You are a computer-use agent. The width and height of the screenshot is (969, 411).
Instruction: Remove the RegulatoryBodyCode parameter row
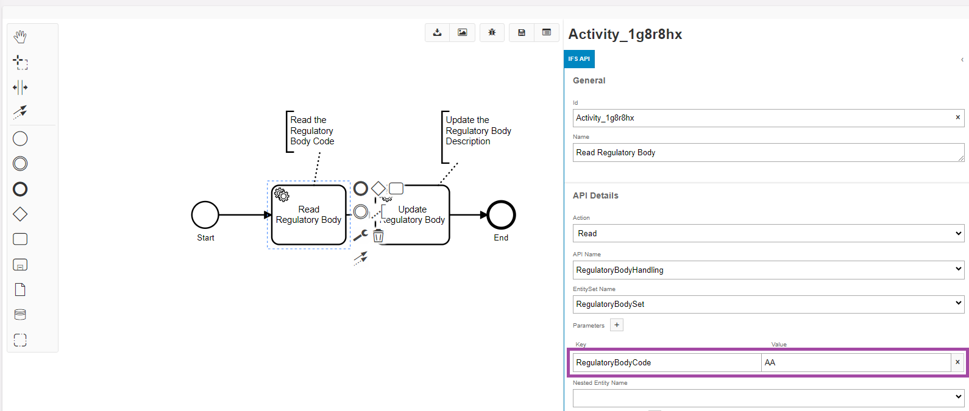pyautogui.click(x=957, y=362)
